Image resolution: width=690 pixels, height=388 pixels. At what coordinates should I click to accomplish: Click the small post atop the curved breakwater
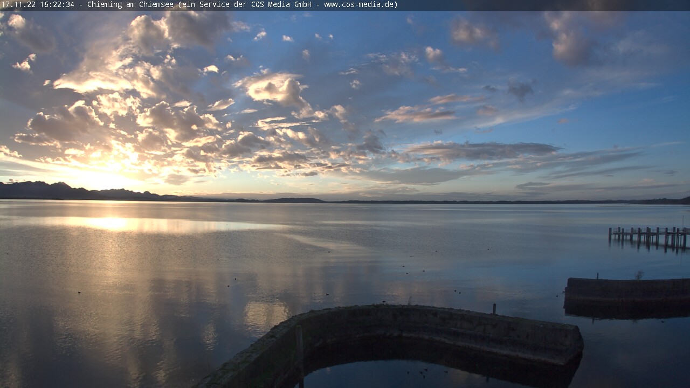tap(494, 309)
